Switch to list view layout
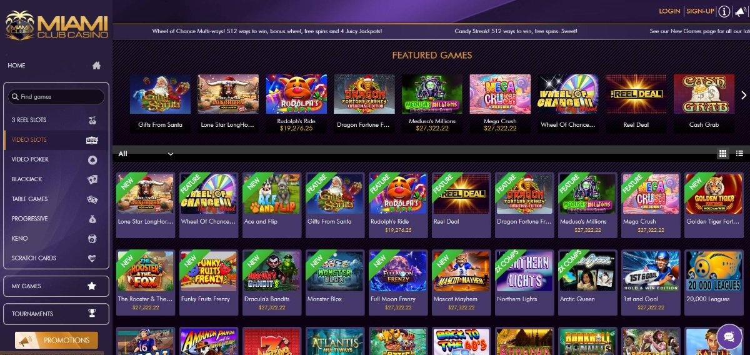 coord(739,153)
